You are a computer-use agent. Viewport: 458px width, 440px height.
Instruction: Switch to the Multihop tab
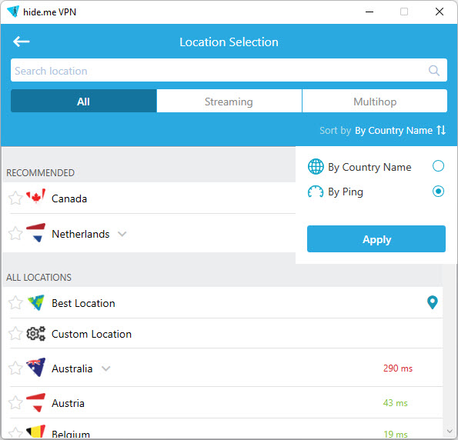click(x=375, y=101)
